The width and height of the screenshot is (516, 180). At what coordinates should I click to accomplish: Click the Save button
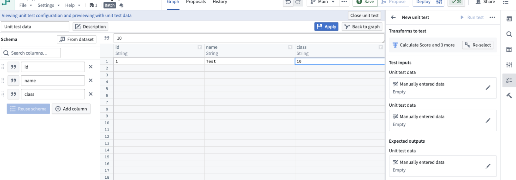365,2
